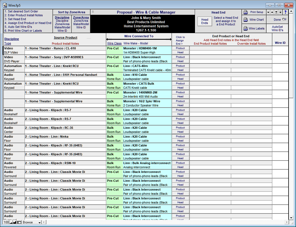Click the Type column header link

pyautogui.click(x=7, y=43)
